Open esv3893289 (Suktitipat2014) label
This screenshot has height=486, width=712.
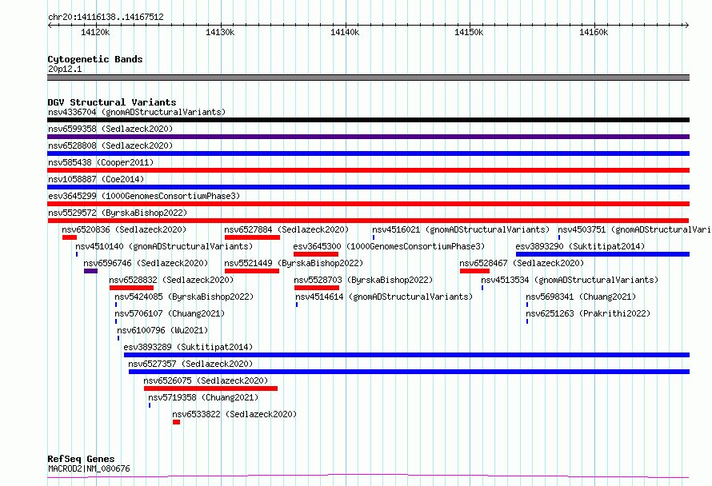click(x=189, y=347)
